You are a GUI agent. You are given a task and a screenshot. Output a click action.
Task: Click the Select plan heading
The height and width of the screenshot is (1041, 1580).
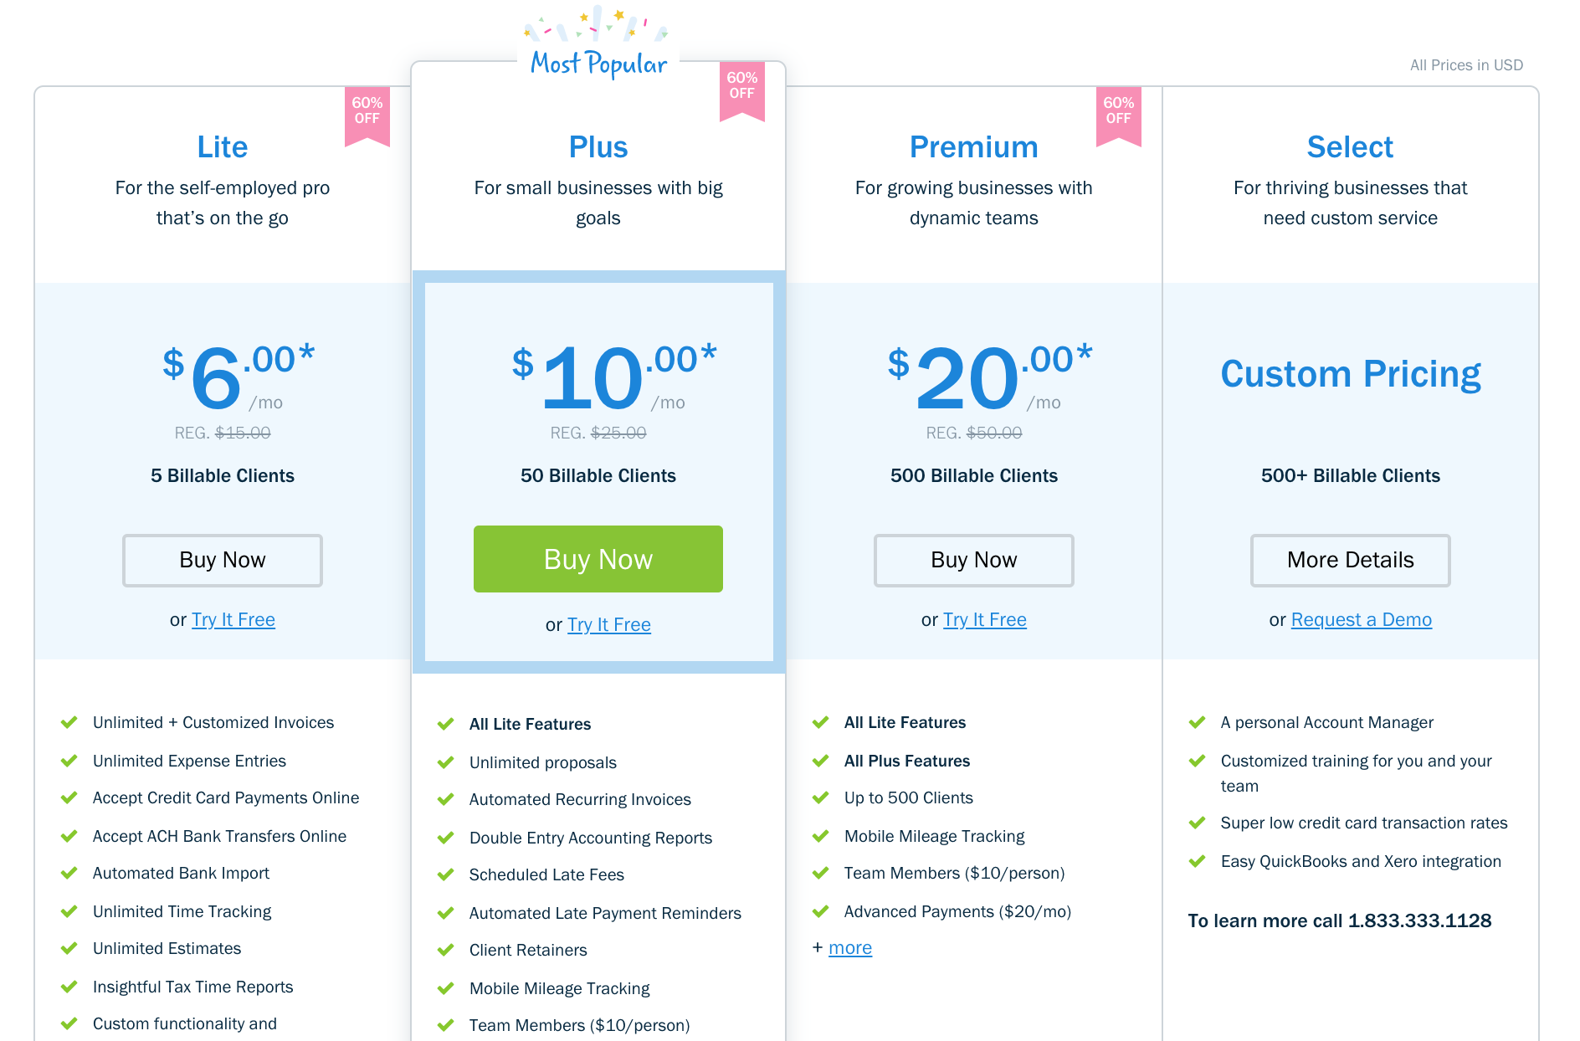[1350, 147]
